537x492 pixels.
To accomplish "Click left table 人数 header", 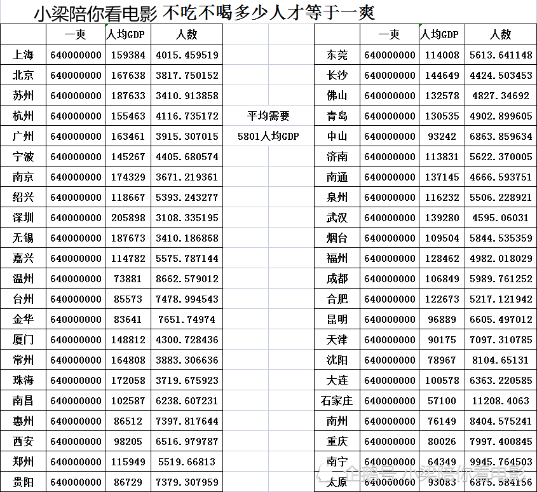I will [187, 34].
